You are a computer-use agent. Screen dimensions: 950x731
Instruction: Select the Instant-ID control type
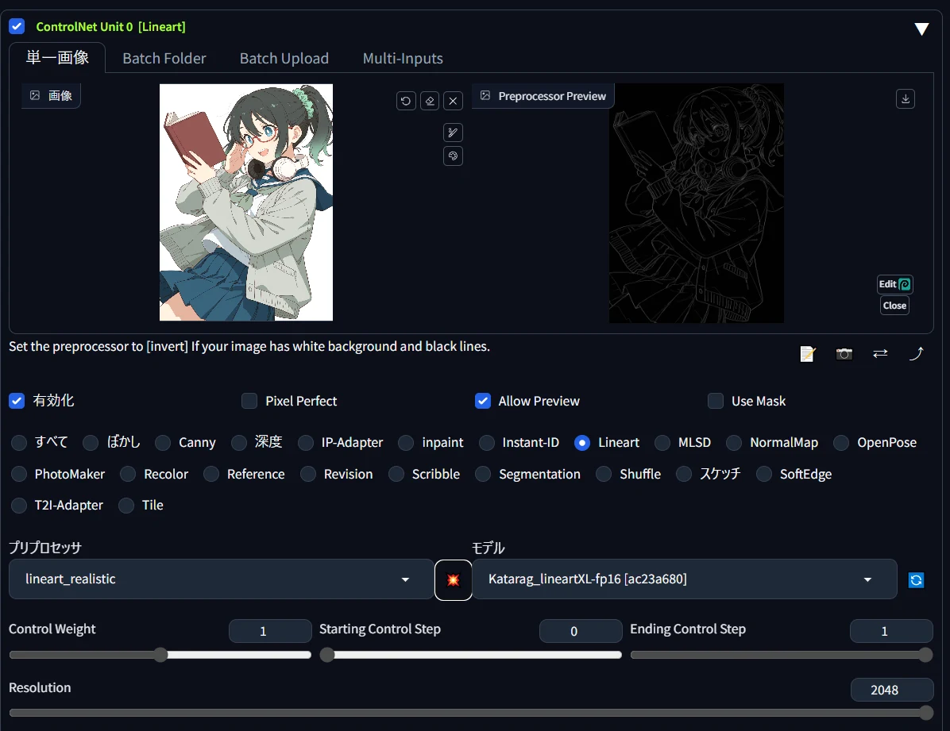click(x=487, y=443)
